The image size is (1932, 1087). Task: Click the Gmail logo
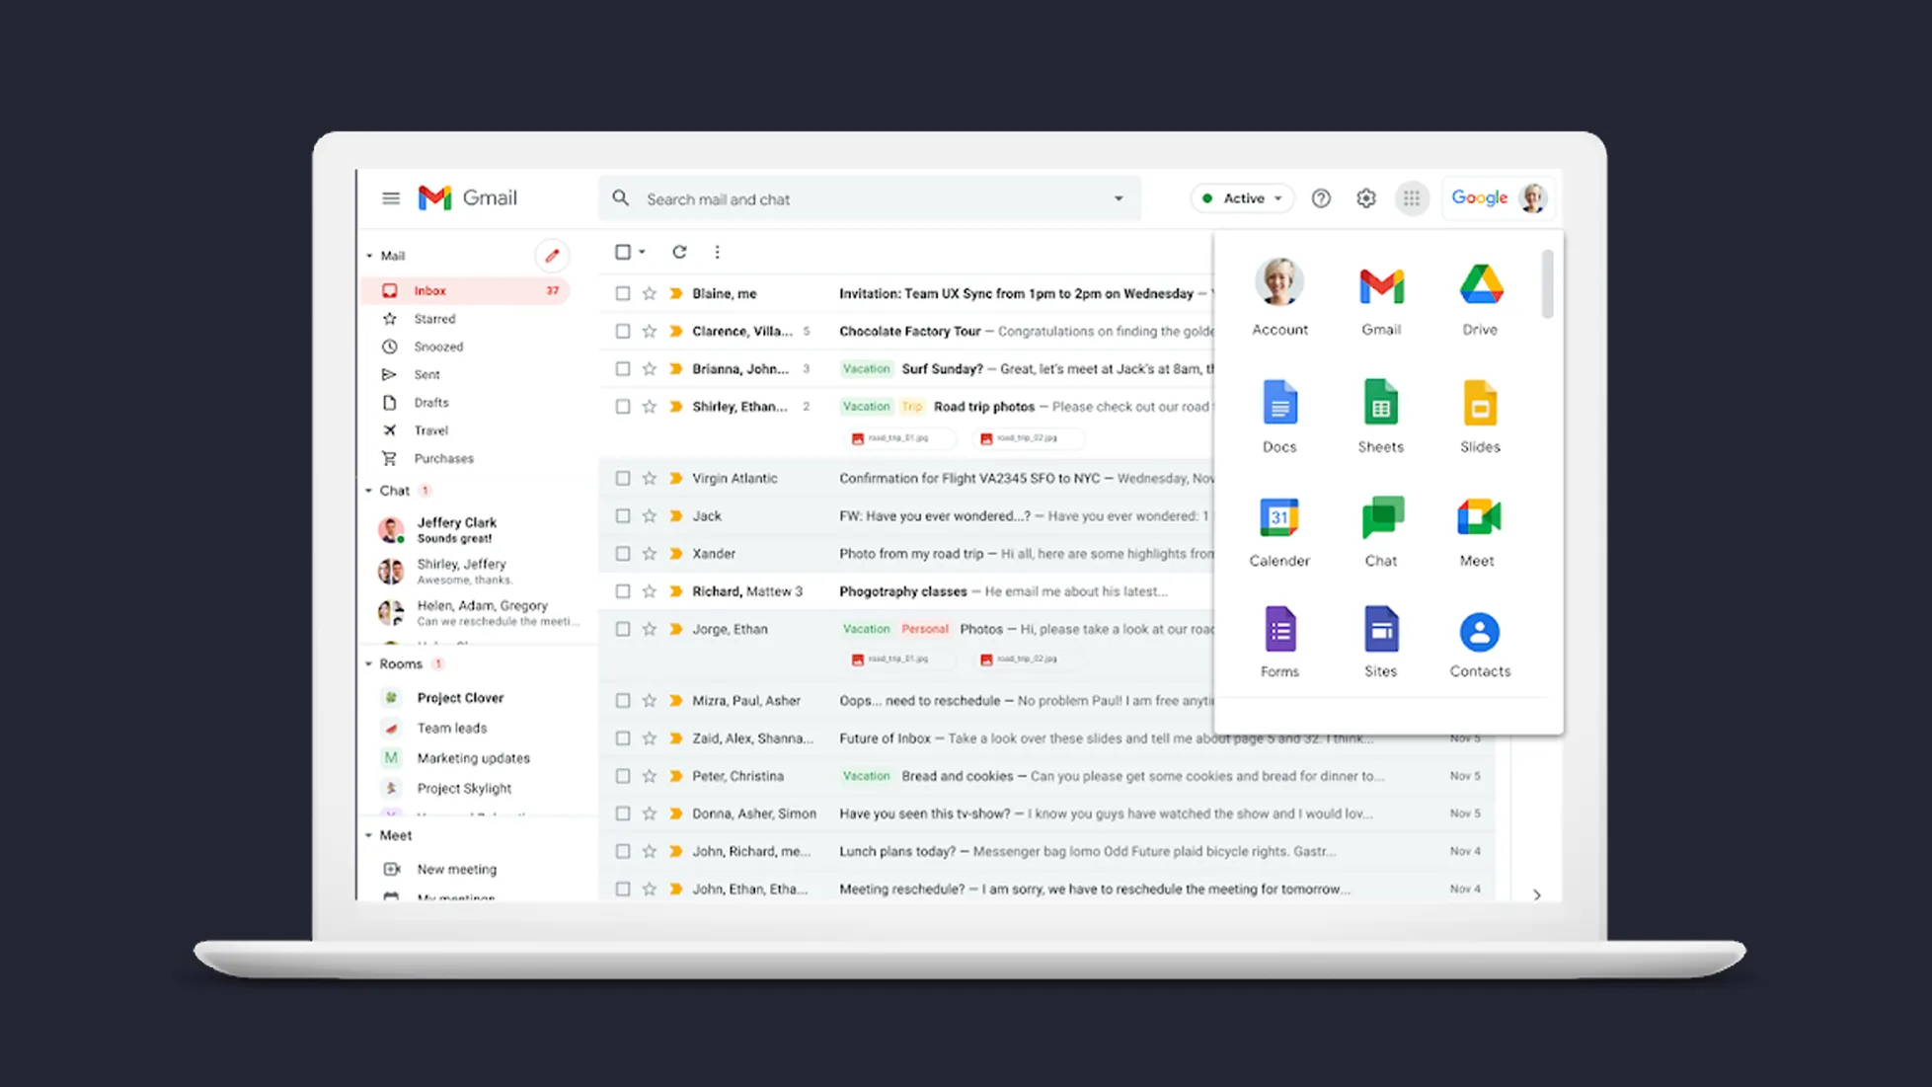pyautogui.click(x=467, y=197)
